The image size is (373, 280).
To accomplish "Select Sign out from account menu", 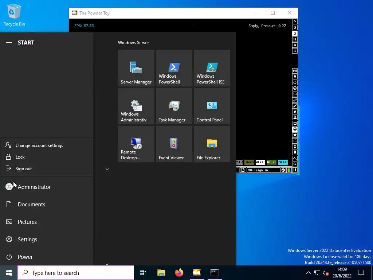I will 47,168.
